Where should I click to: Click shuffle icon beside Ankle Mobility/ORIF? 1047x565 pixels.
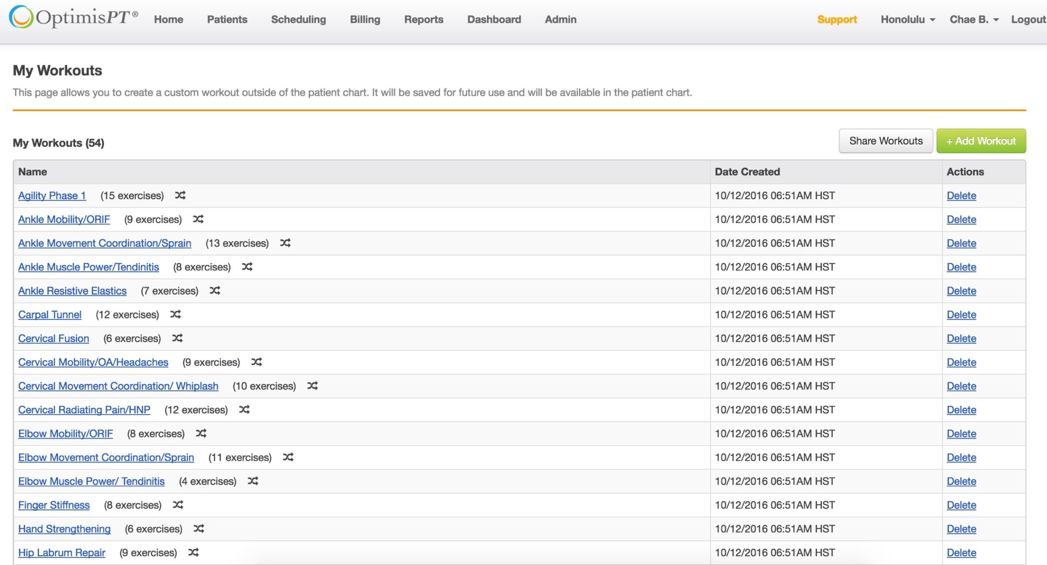[x=198, y=219]
